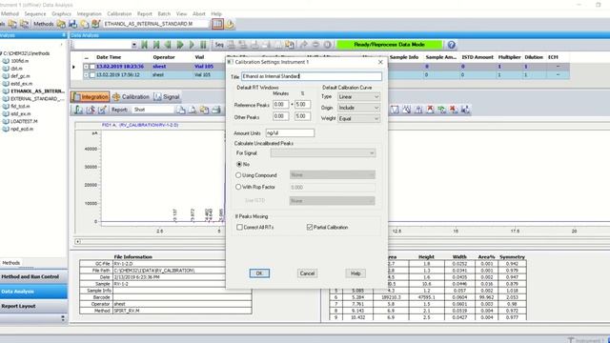The image size is (610, 343).
Task: Open the Batch menu
Action: [x=164, y=13]
